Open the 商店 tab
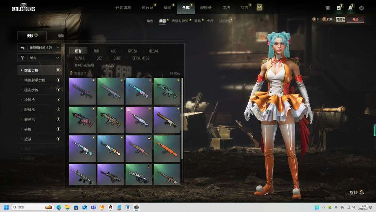The image size is (376, 212). (x=244, y=8)
